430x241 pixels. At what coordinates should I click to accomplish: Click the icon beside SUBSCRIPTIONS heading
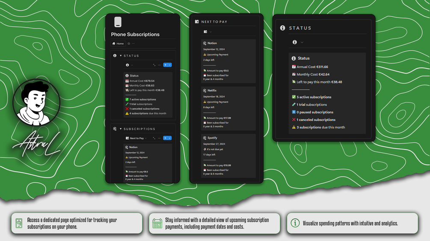115,129
